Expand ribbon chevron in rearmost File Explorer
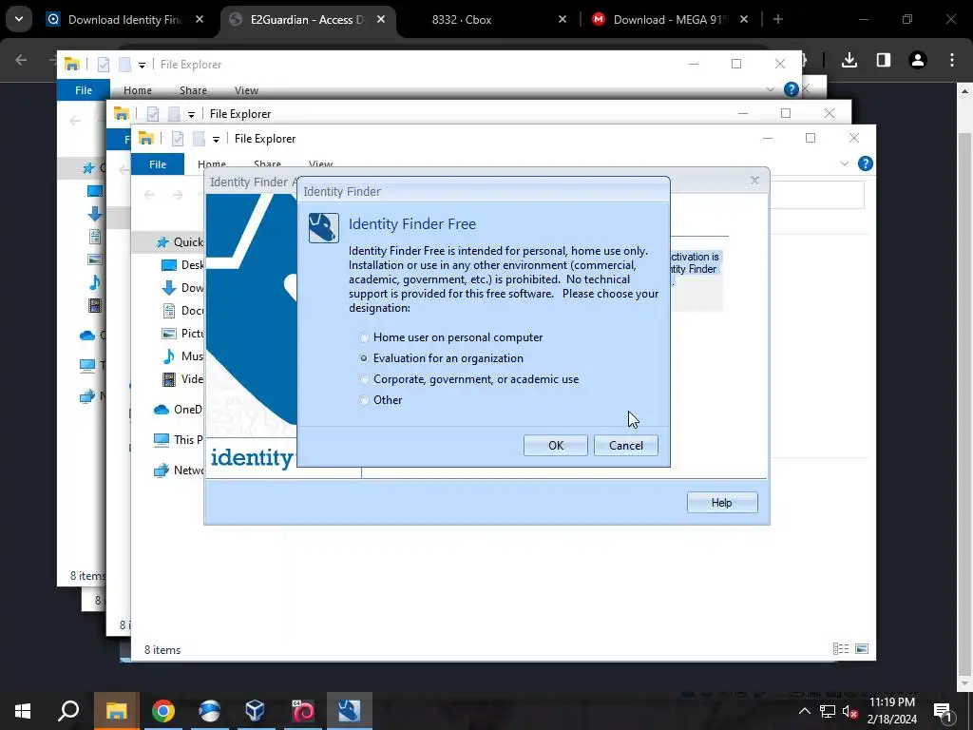The image size is (973, 730). pos(770,89)
